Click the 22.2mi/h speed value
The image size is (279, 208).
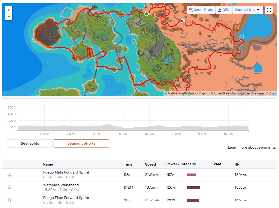(x=152, y=200)
